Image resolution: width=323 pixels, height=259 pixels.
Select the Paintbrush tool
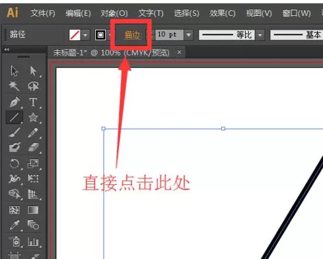(x=15, y=132)
